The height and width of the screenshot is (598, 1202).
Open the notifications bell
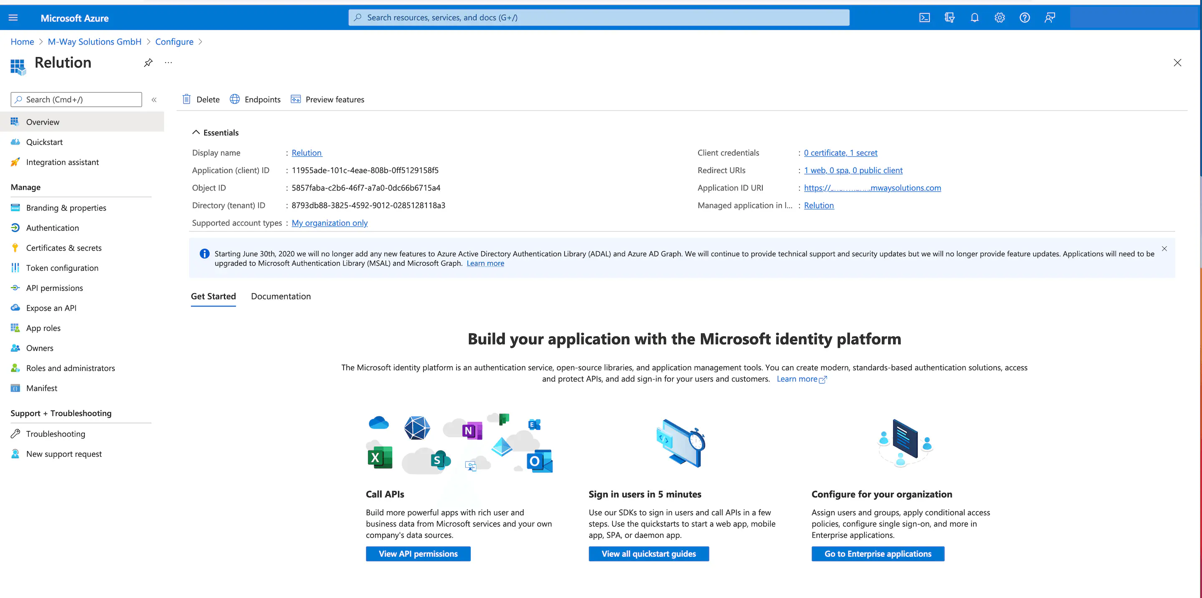(974, 18)
